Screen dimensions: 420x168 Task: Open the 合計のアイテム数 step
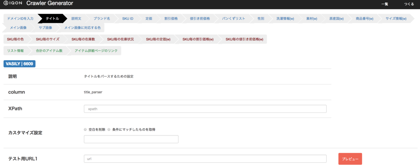(x=49, y=50)
